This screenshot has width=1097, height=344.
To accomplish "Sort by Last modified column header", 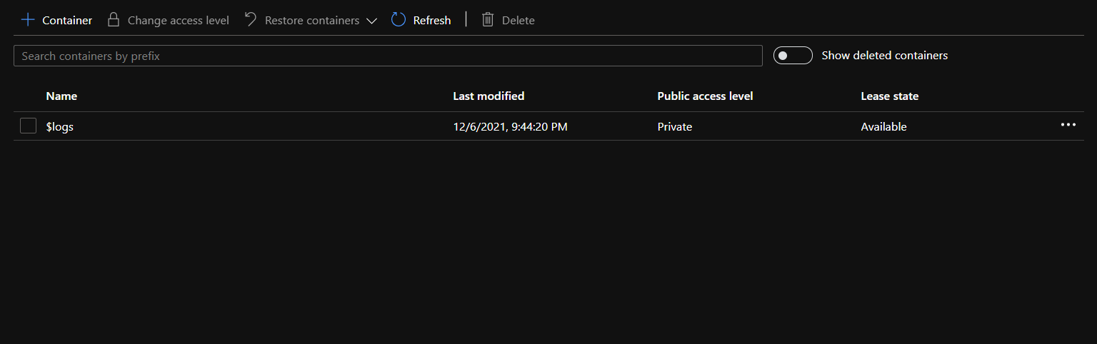I will coord(489,96).
